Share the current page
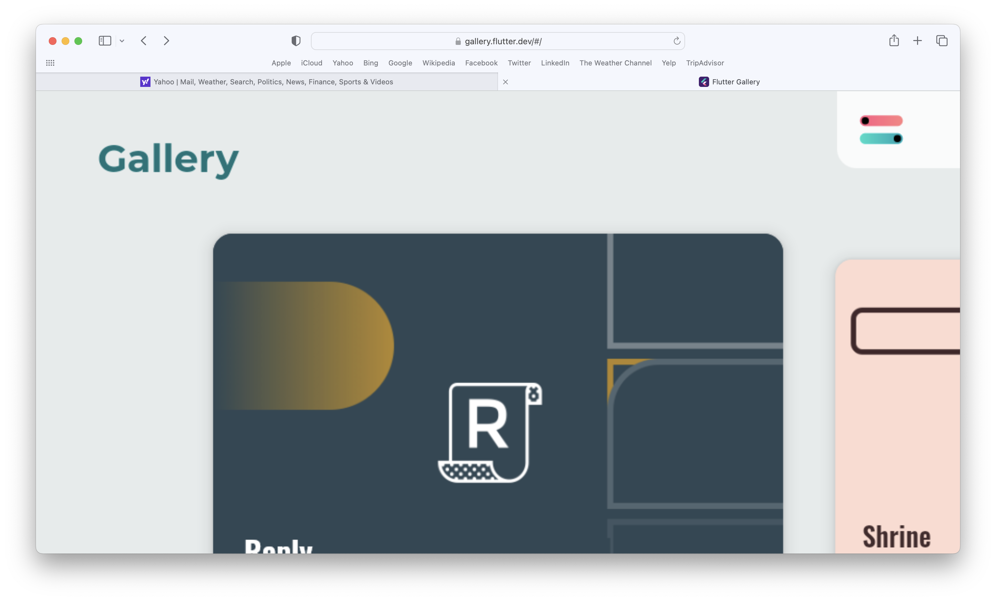996x601 pixels. [894, 40]
